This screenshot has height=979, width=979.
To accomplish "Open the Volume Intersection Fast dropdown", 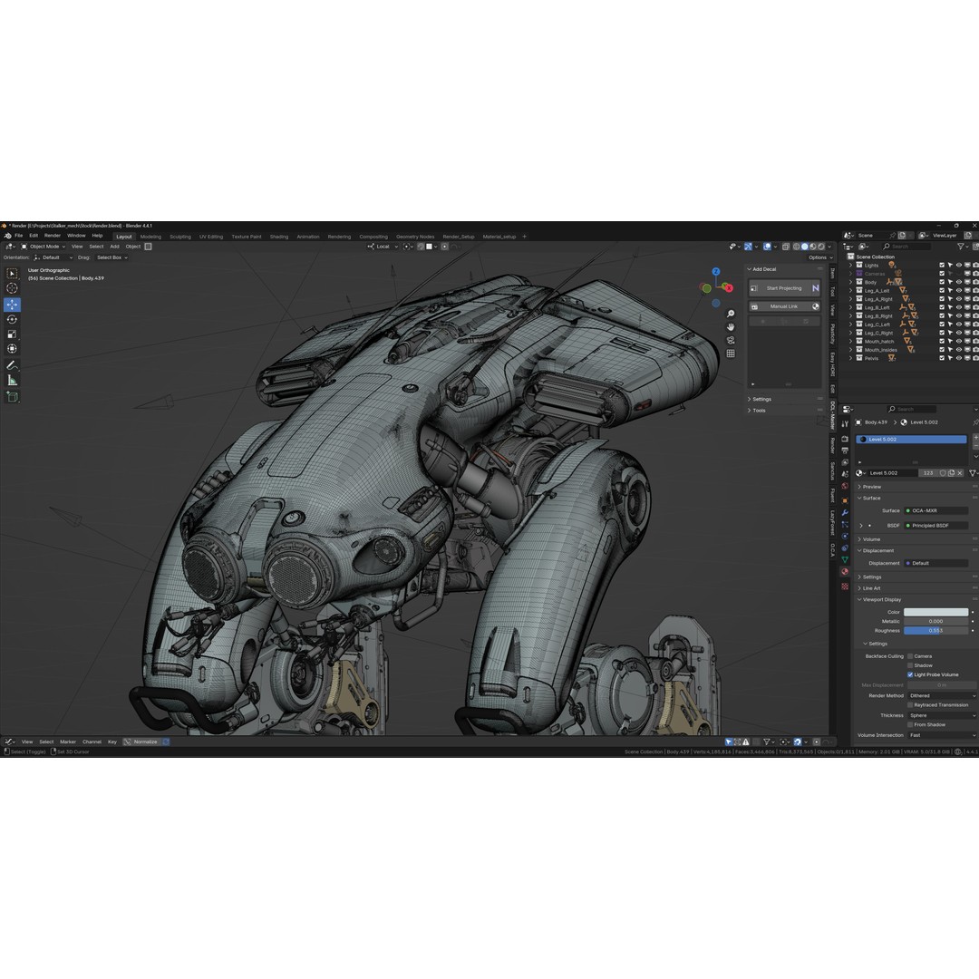I will click(942, 735).
